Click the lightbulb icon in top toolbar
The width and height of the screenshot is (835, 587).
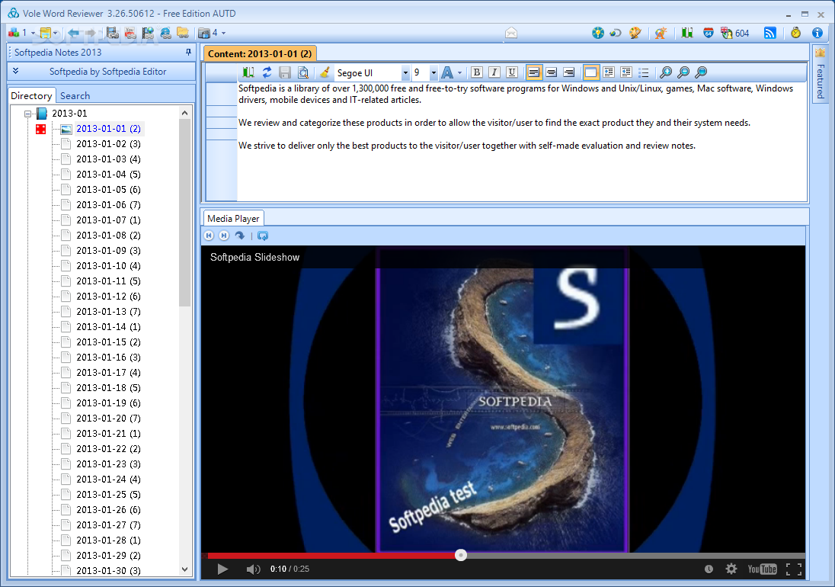(x=598, y=33)
